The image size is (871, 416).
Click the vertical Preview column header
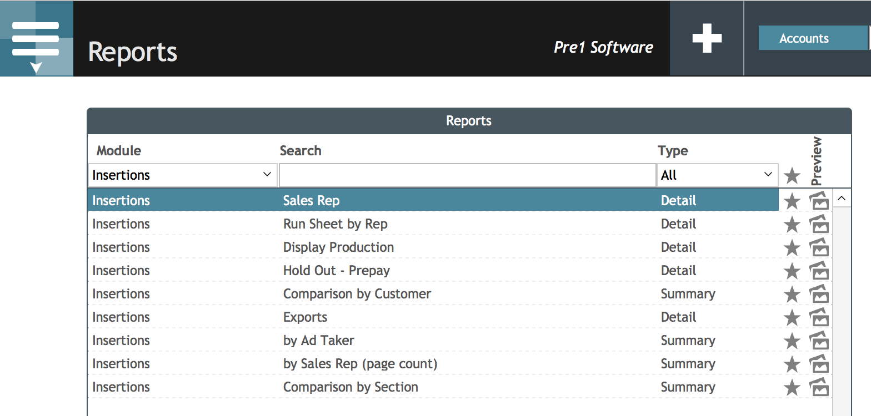pos(816,161)
